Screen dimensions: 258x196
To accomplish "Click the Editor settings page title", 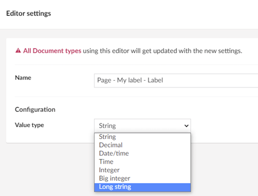I will tap(28, 13).
